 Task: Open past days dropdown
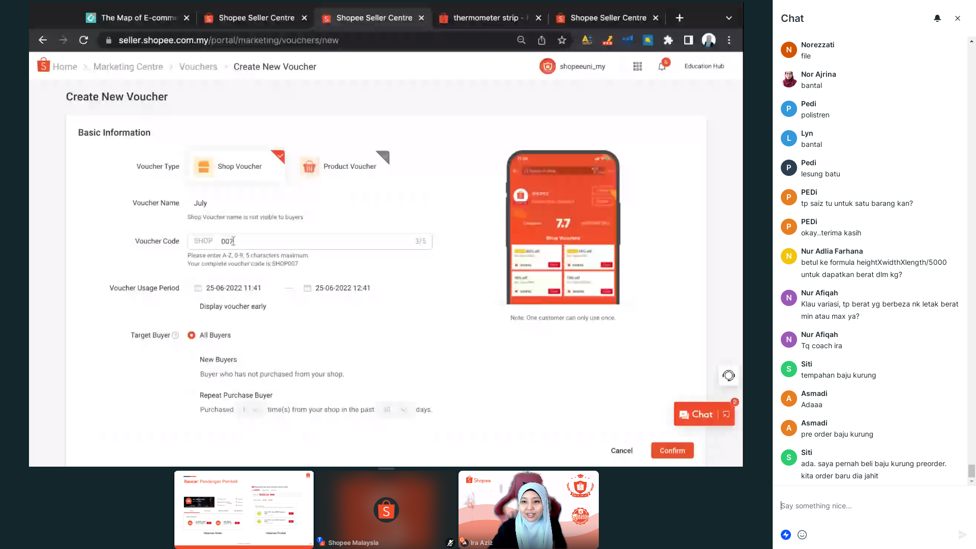point(395,410)
